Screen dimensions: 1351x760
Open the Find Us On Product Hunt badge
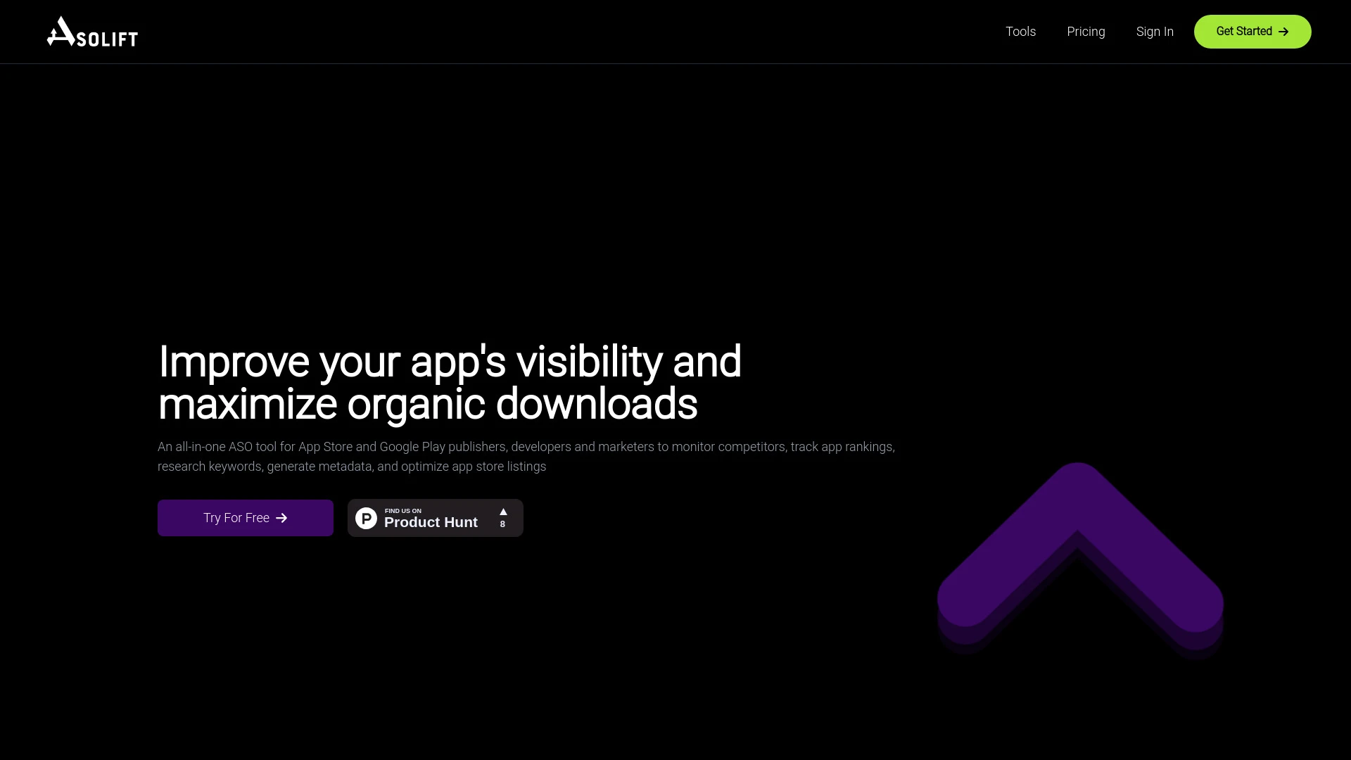435,517
